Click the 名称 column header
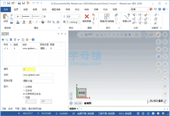 click(31, 44)
